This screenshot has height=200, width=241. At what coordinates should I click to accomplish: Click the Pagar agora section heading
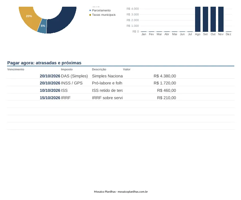(44, 63)
